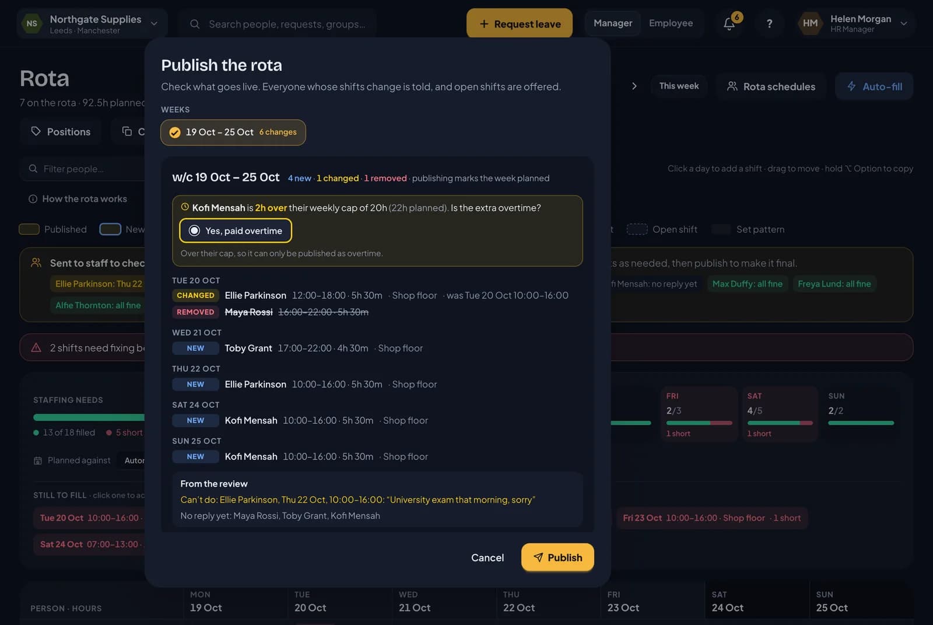
Task: Go to next week with the right chevron
Action: click(634, 86)
